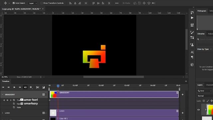Go to next frame in timeline
The image size is (213, 120).
coord(20,87)
